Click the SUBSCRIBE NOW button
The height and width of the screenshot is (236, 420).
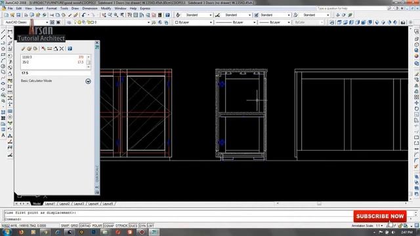click(380, 216)
